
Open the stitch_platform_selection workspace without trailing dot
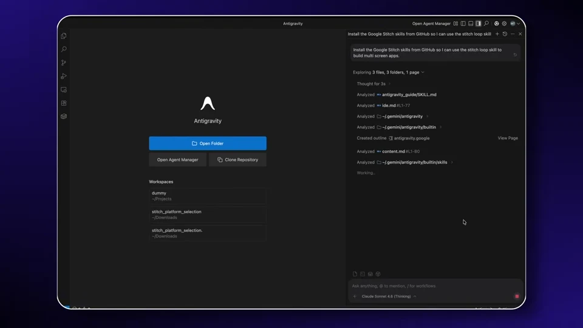(x=208, y=214)
